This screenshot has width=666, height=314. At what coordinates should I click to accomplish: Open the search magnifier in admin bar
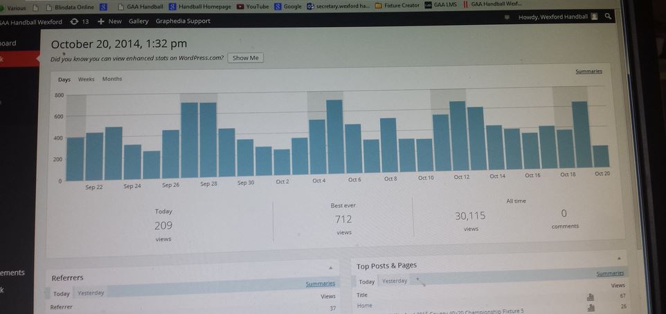pos(608,16)
